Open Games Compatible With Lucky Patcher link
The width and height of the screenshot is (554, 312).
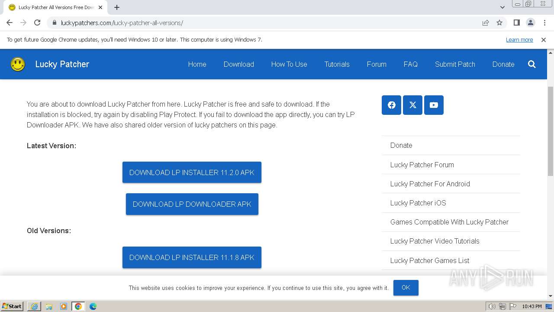[x=449, y=222]
